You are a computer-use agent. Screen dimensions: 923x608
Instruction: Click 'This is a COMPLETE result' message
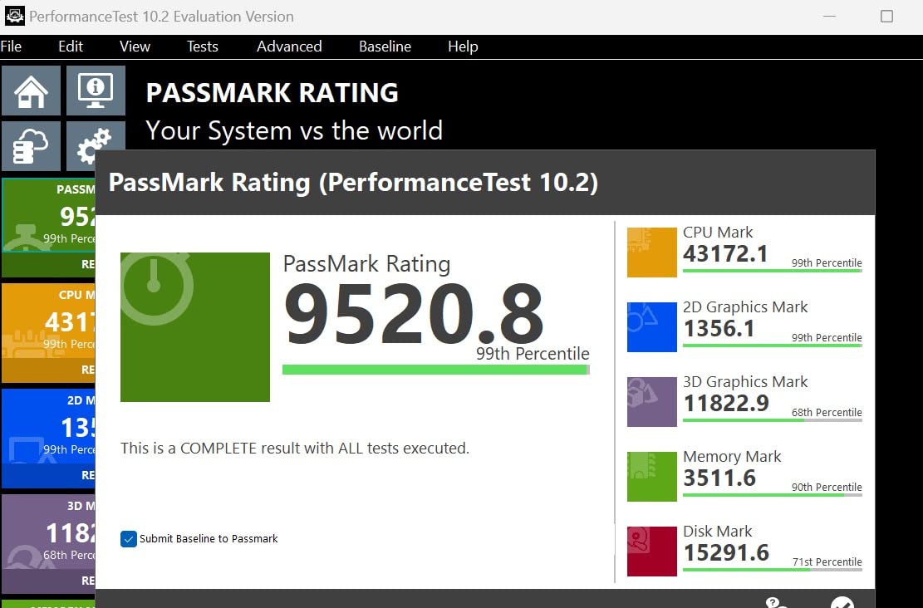click(x=295, y=449)
